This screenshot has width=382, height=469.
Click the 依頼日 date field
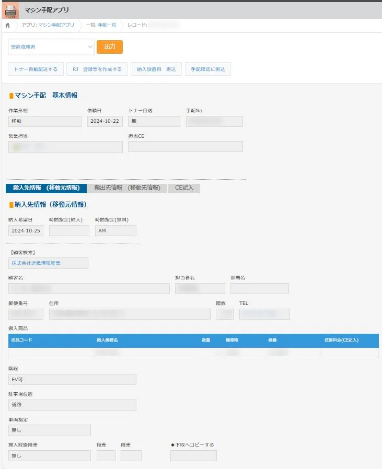[x=105, y=121]
